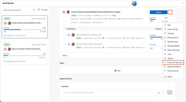Click the search magnifier icon
186x102 pixels.
pos(34,10)
